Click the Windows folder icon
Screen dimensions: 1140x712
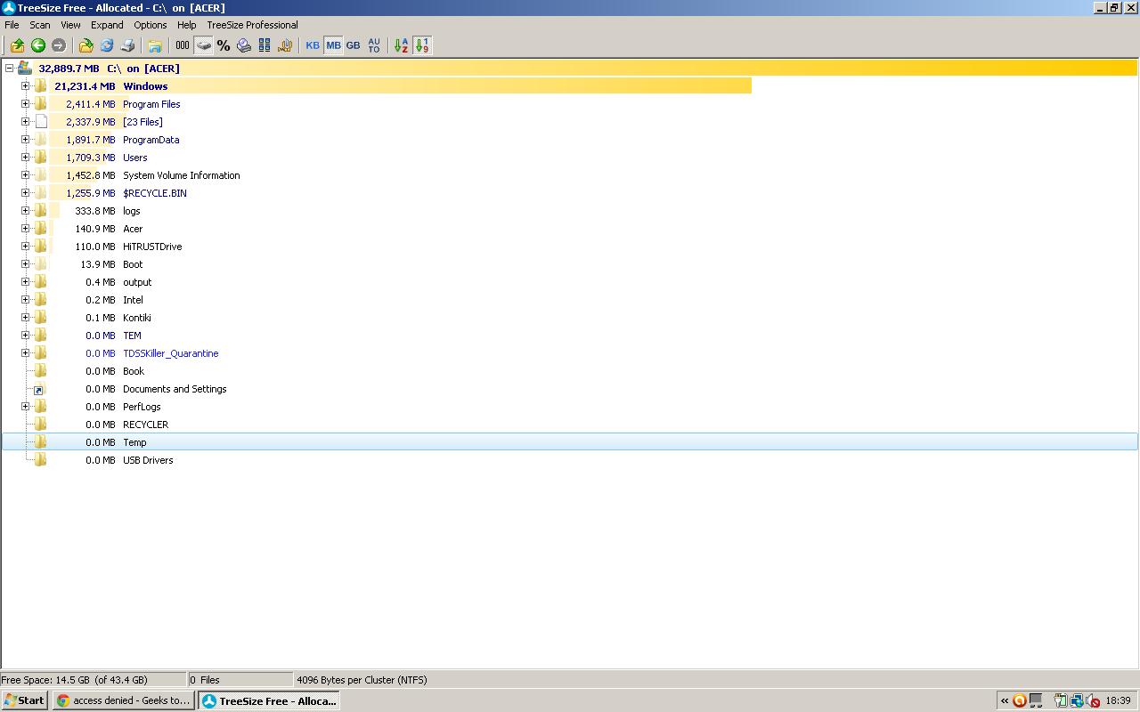(x=40, y=86)
